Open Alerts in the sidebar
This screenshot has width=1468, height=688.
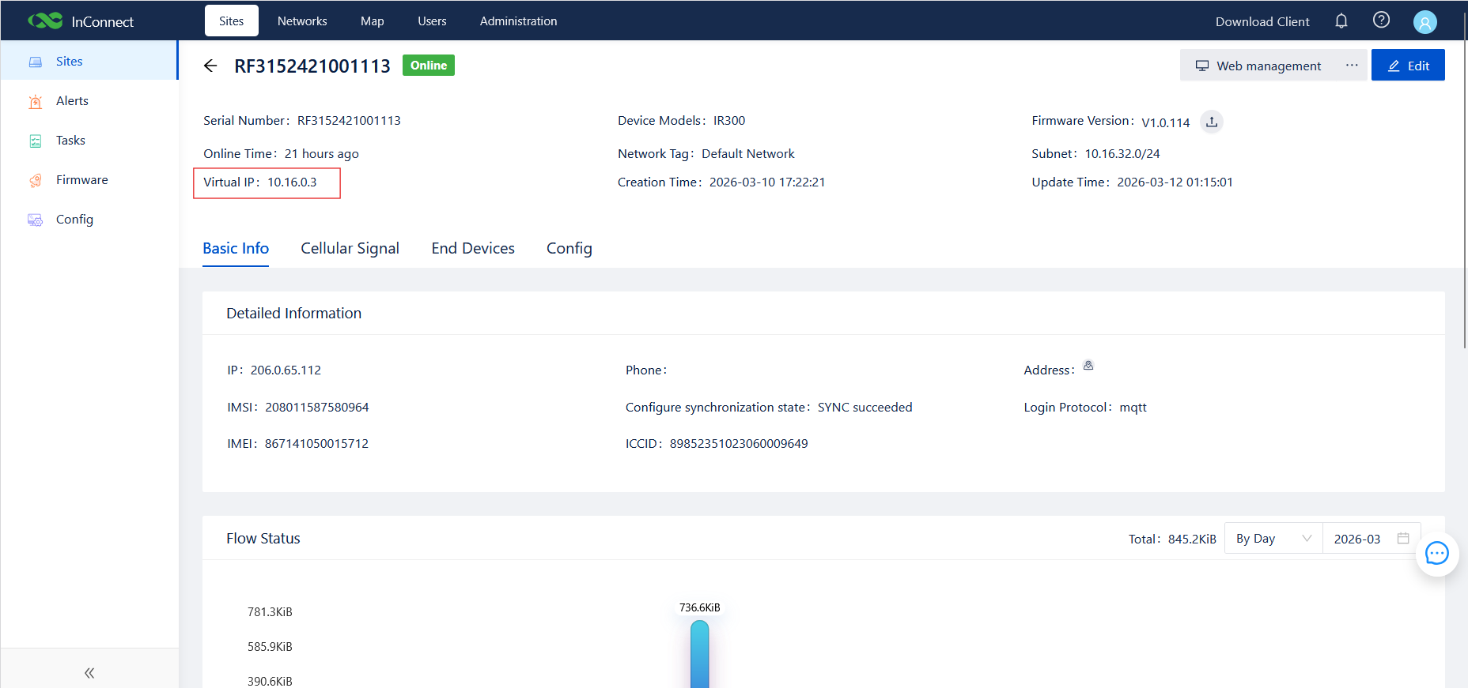[x=89, y=100]
